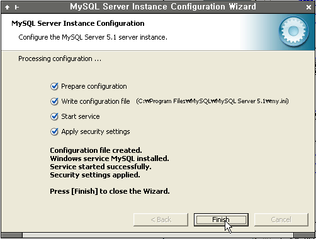Click 'Security settings applied.' message
The width and height of the screenshot is (316, 239).
point(95,175)
